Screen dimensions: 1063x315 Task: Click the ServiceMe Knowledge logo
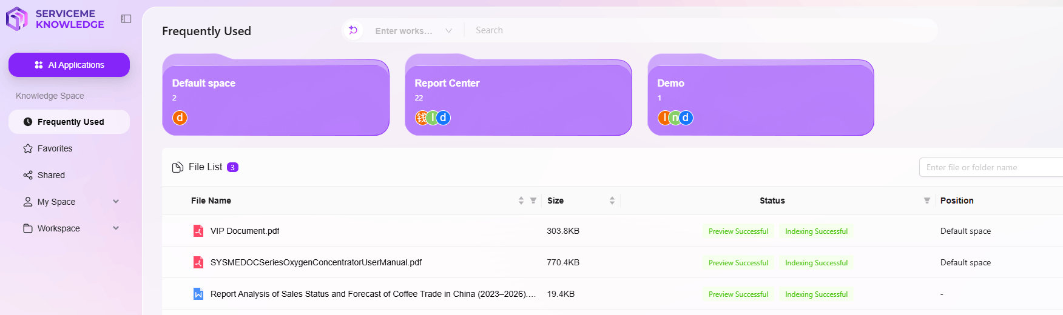point(55,19)
